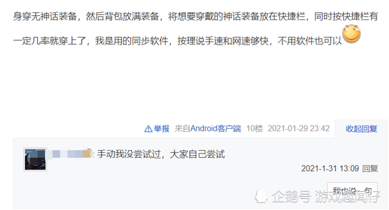Click the reply timestamp 2021-1-31 13:09
The image size is (389, 210).
[330, 168]
